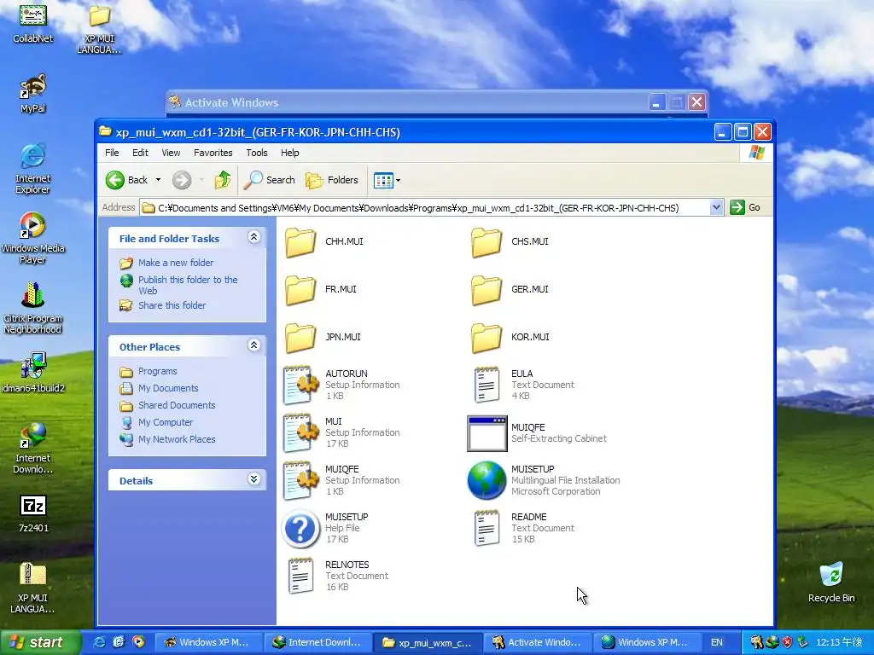Image resolution: width=874 pixels, height=655 pixels.
Task: Toggle the Folders pane
Action: [x=332, y=180]
